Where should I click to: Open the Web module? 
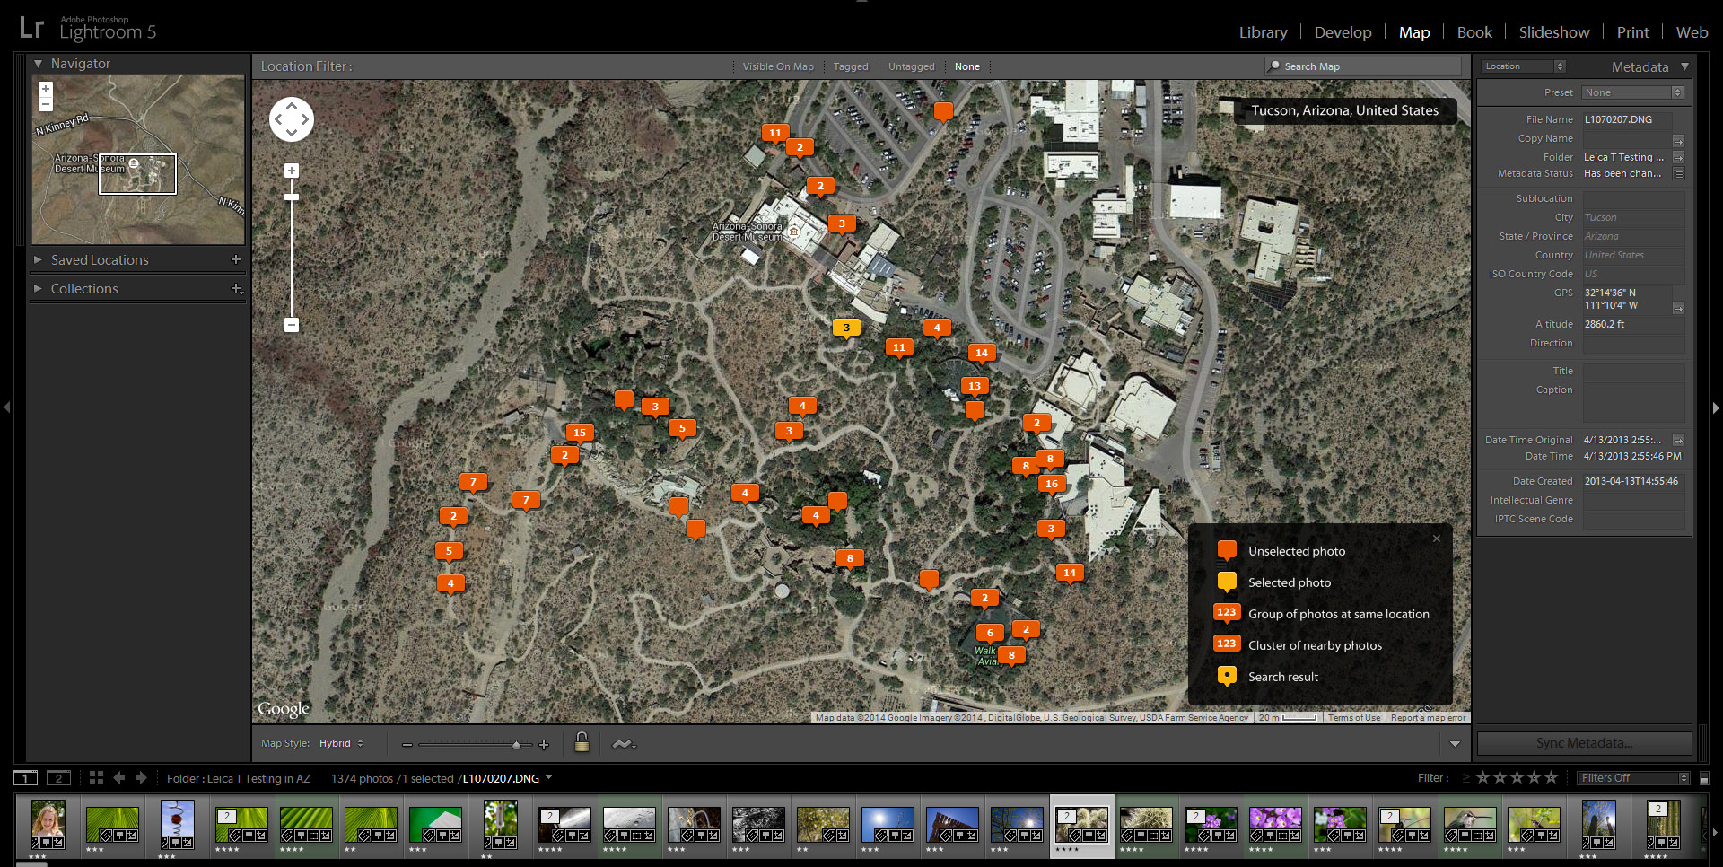1692,32
